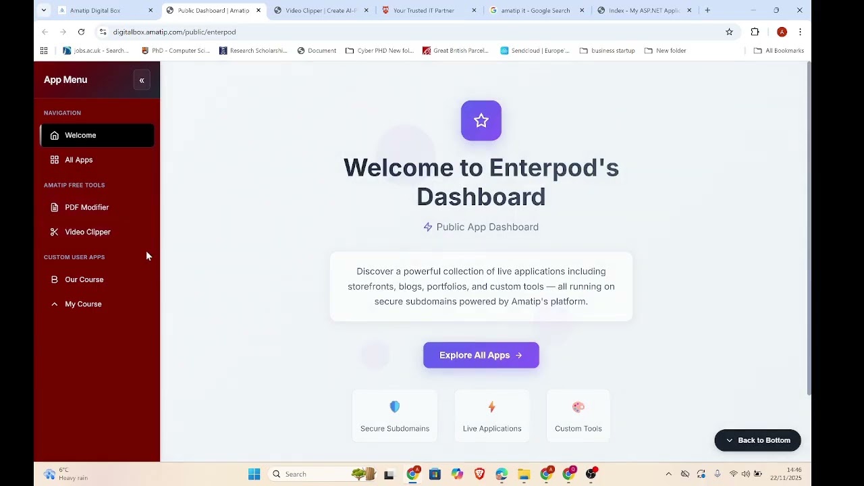Select Welcome in the sidebar navigation
Viewport: 864px width, 486px height.
pyautogui.click(x=97, y=136)
